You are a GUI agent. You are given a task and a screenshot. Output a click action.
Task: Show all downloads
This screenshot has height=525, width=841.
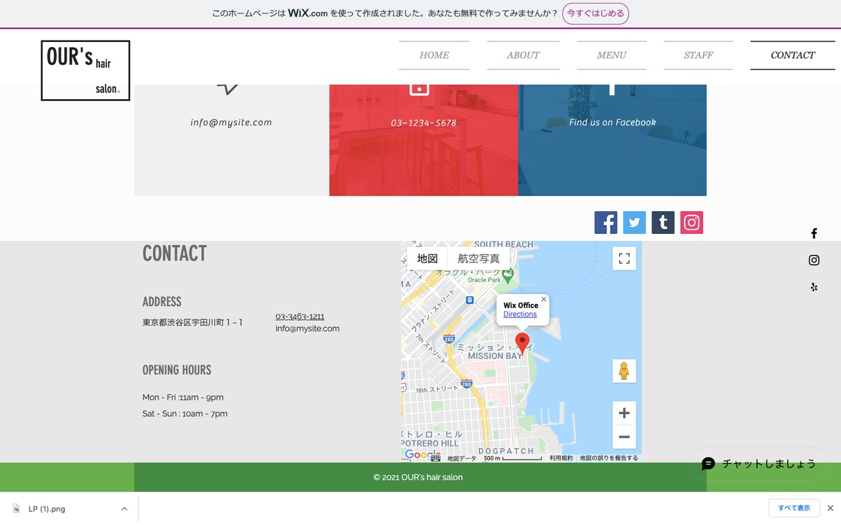point(794,508)
